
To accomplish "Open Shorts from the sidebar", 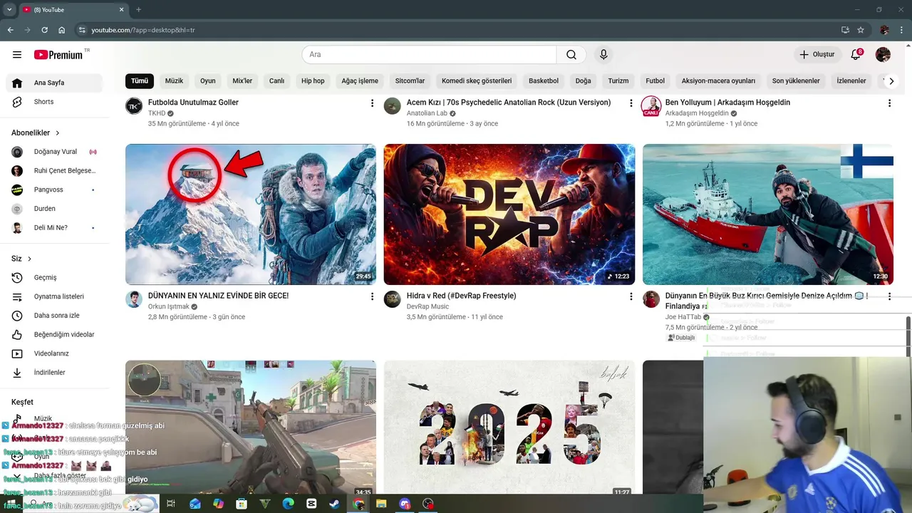I will point(54,102).
